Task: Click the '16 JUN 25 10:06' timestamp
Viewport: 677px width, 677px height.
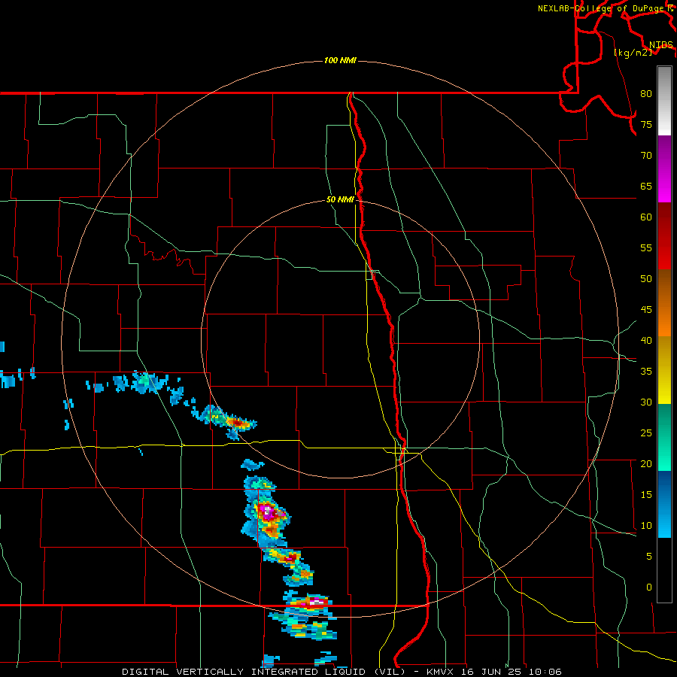Action: 512,672
